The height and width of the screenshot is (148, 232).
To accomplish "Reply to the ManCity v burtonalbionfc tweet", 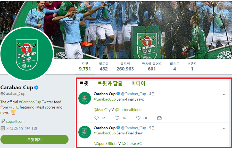I will point(96,118).
